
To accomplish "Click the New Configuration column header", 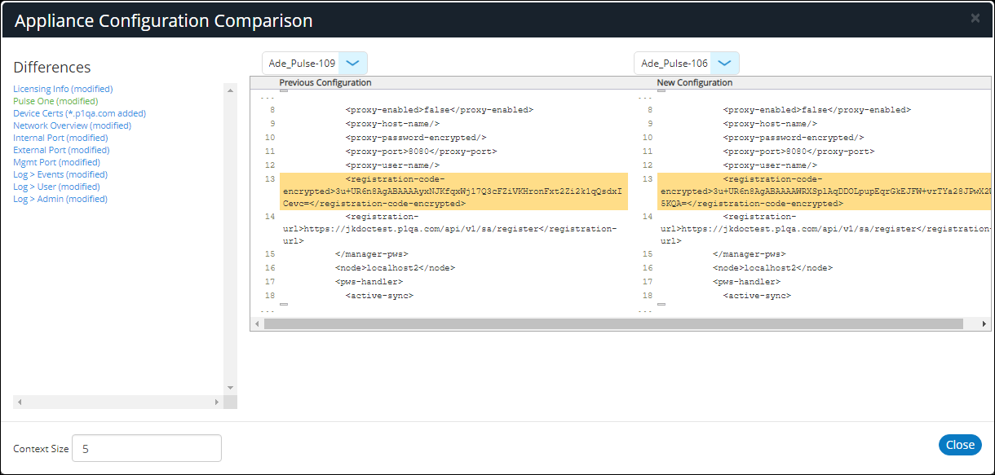I will tap(695, 82).
